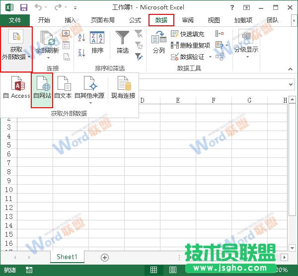The height and width of the screenshot is (276, 298).
Task: Click Data Validation button
Action: [187, 57]
